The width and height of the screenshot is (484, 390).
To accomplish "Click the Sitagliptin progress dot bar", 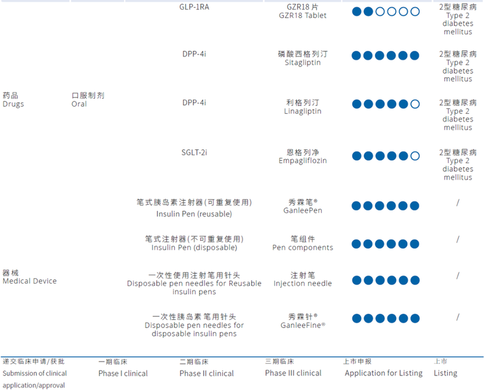I will click(385, 55).
